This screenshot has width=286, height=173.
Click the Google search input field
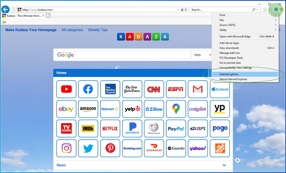click(133, 55)
